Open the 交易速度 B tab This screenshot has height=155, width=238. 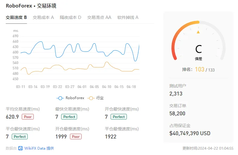point(16,17)
